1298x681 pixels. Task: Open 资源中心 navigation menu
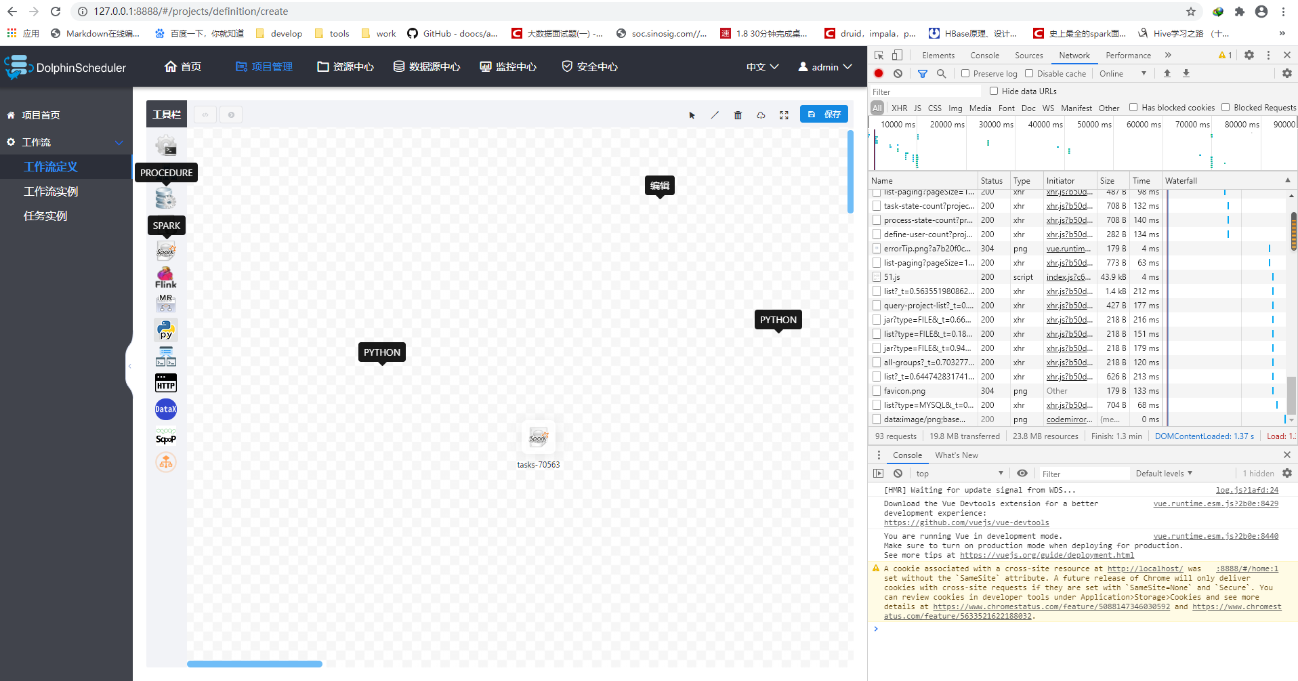tap(346, 66)
